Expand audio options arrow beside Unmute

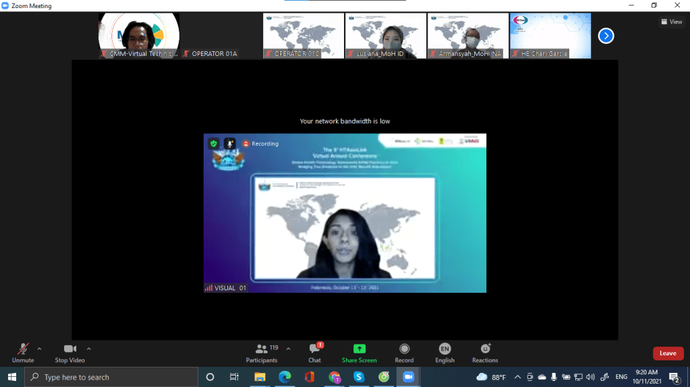[x=39, y=349]
